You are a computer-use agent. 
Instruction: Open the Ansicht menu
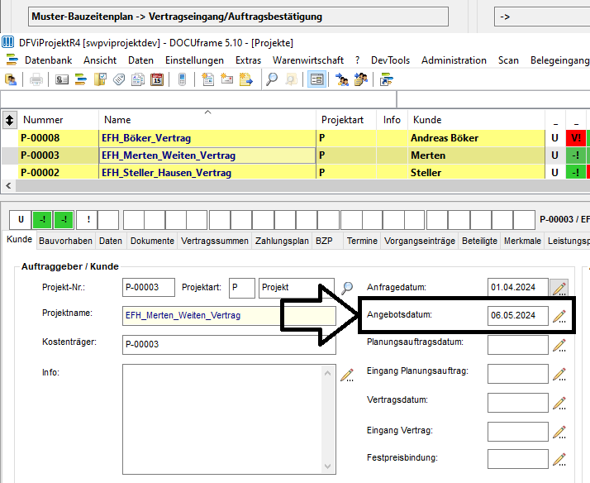click(100, 60)
